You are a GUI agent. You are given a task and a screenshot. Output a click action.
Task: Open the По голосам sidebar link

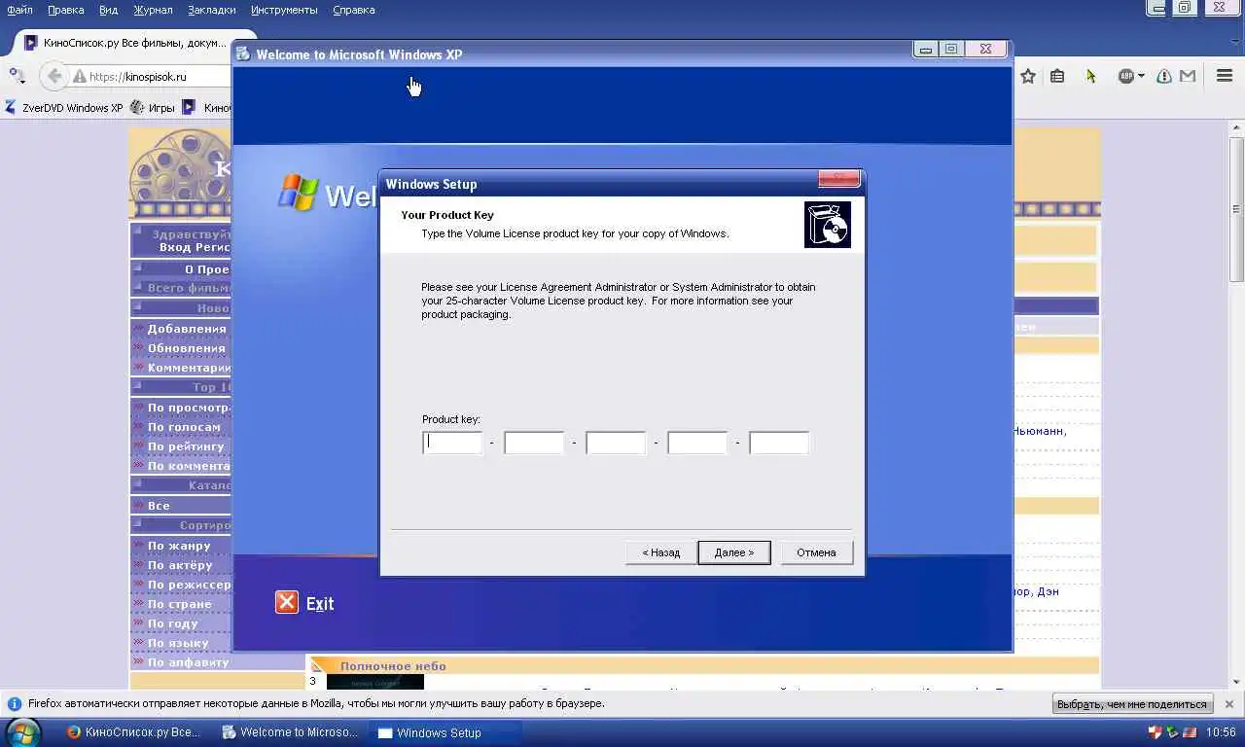[184, 427]
